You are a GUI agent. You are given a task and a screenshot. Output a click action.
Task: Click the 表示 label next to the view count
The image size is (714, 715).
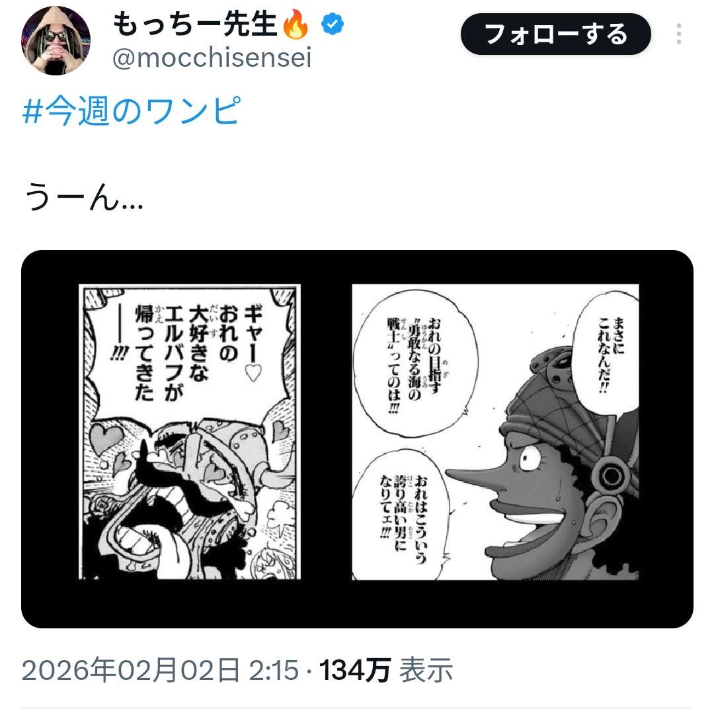point(426,670)
